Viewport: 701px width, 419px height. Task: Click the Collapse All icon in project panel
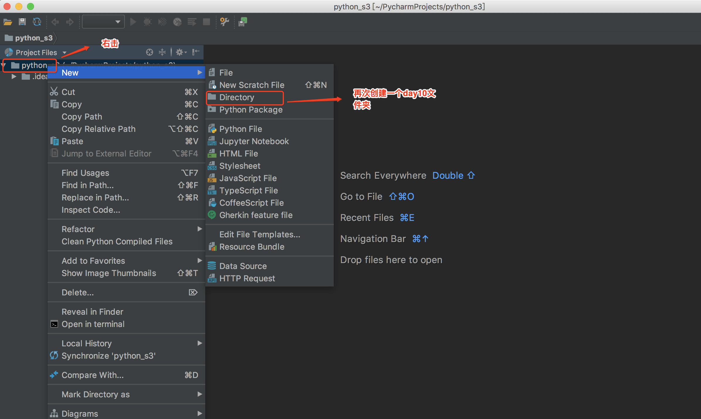pos(162,52)
